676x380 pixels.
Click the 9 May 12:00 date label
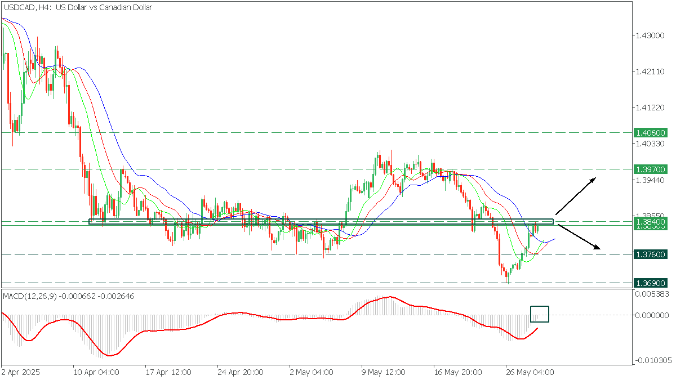(384, 372)
